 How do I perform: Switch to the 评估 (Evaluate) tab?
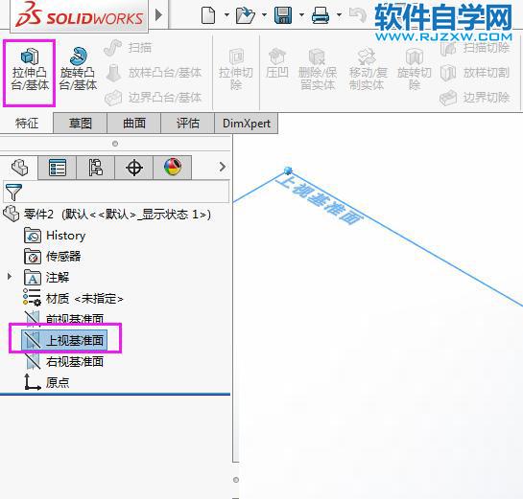(x=188, y=124)
